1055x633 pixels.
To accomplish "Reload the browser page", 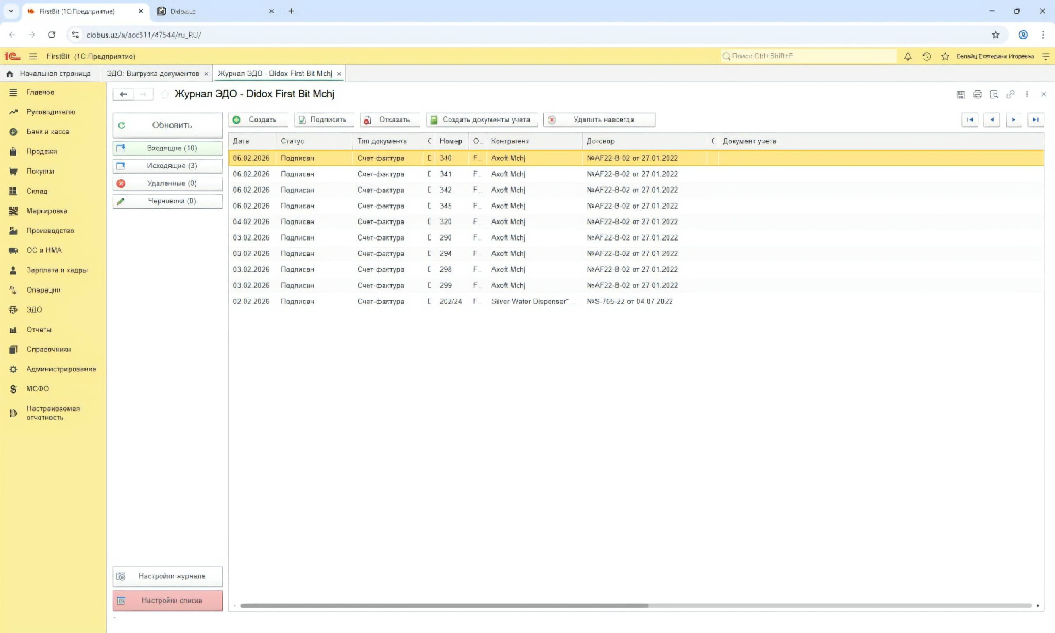I will point(52,35).
